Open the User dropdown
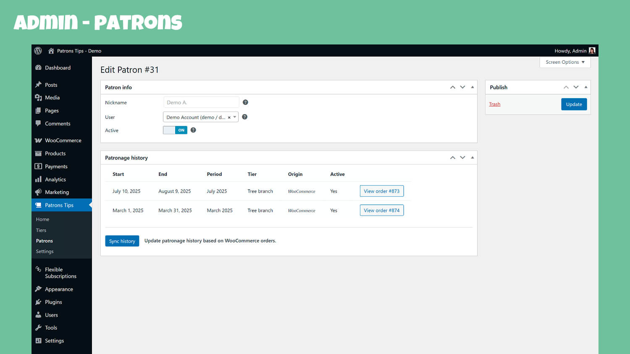This screenshot has width=630, height=354. (x=201, y=117)
